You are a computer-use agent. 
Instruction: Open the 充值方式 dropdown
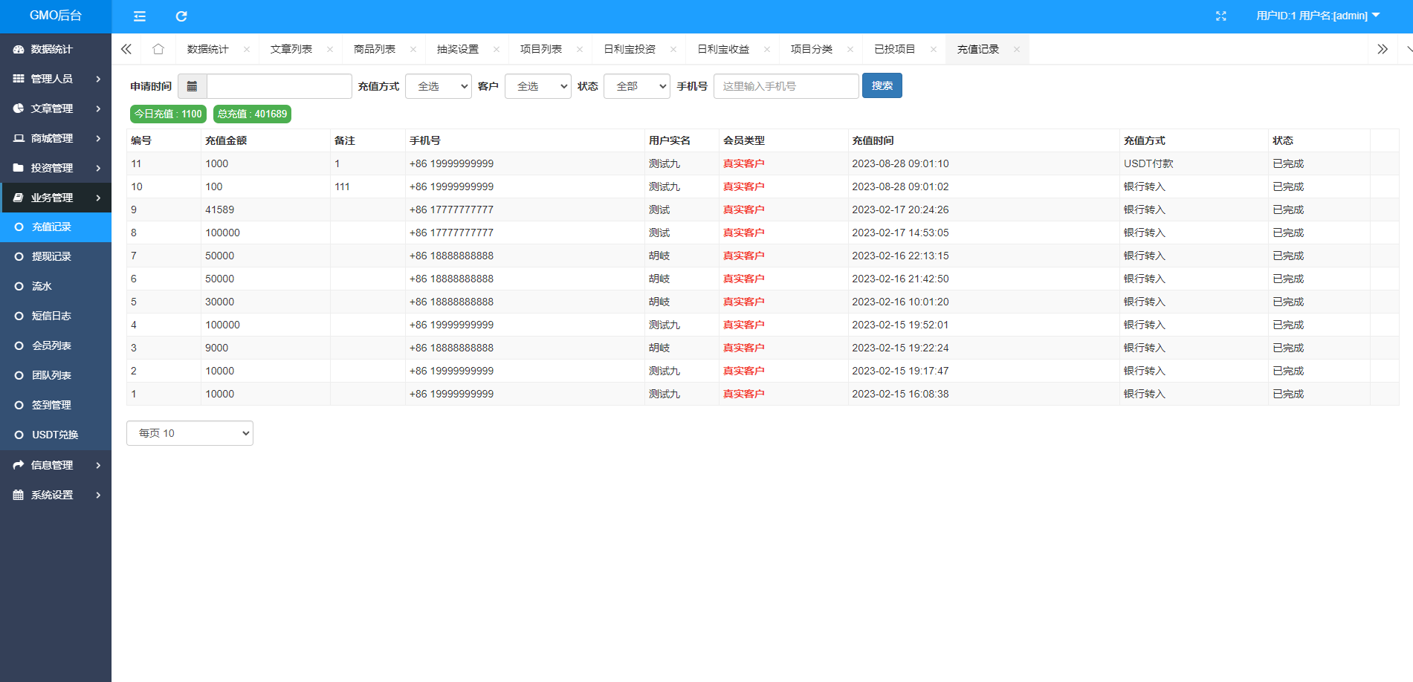439,85
